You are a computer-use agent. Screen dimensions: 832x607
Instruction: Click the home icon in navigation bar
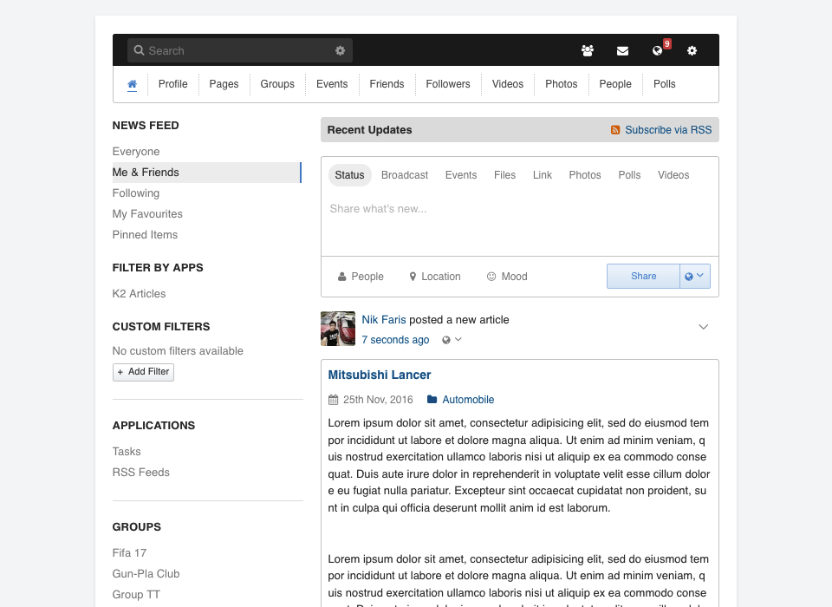tap(132, 84)
